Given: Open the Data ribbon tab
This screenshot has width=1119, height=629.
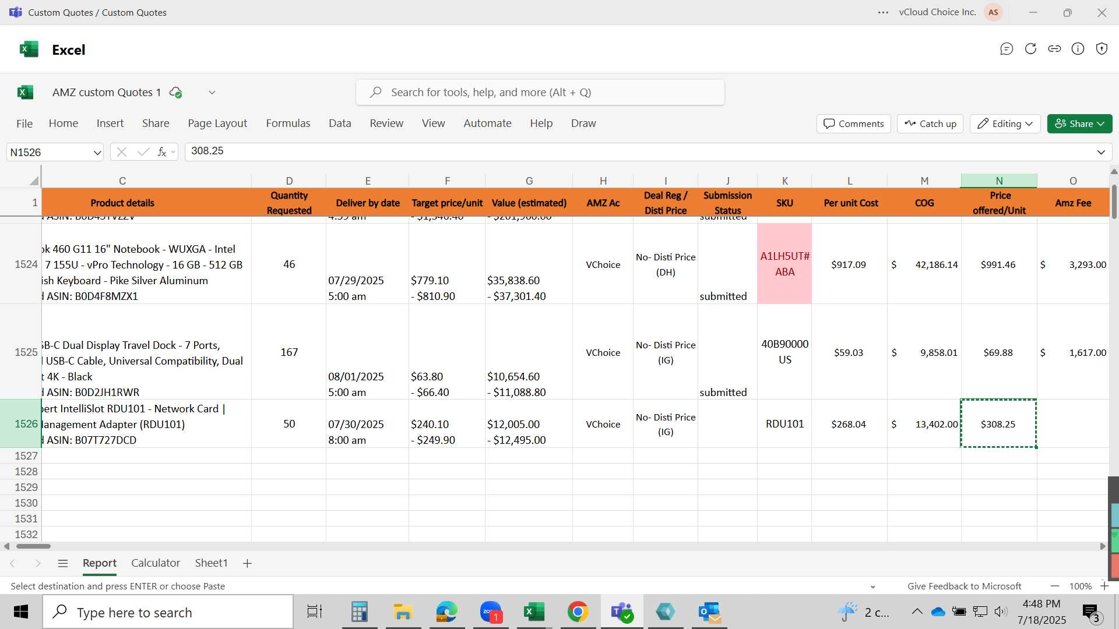Looking at the screenshot, I should 340,123.
